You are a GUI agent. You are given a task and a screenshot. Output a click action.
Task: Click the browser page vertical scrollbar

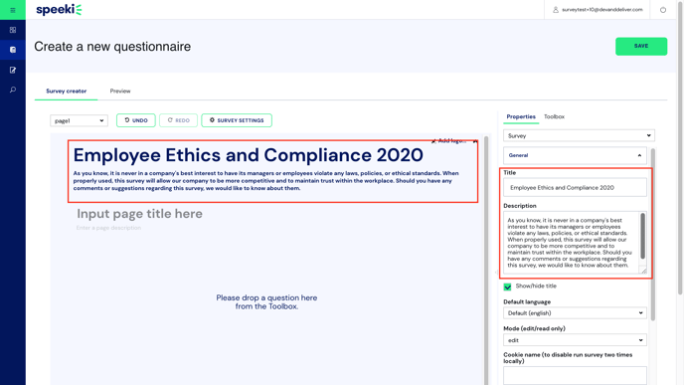[680, 148]
